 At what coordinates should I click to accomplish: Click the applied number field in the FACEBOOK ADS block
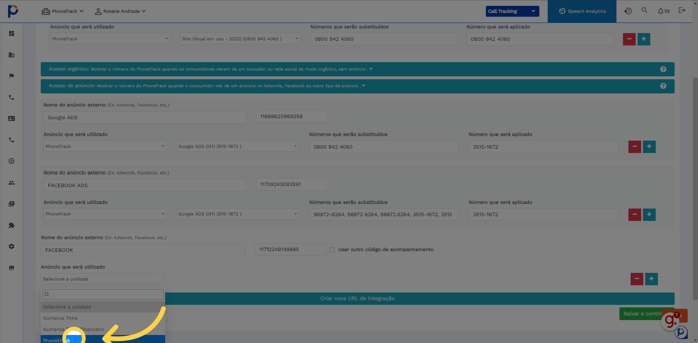pyautogui.click(x=544, y=214)
